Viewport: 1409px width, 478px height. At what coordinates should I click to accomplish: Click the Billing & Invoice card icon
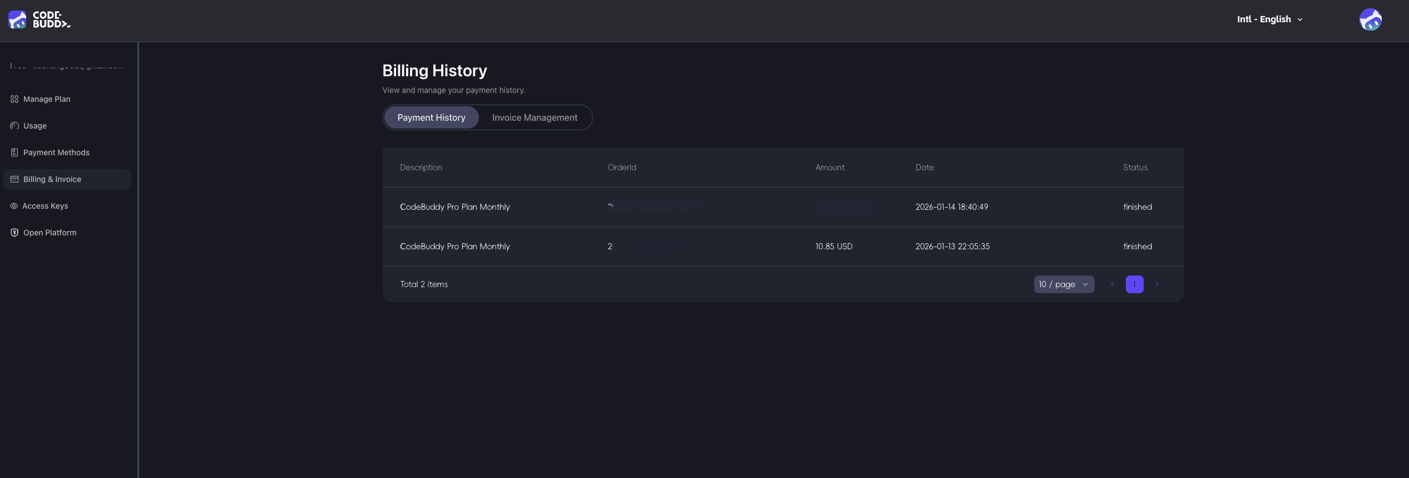coord(14,179)
